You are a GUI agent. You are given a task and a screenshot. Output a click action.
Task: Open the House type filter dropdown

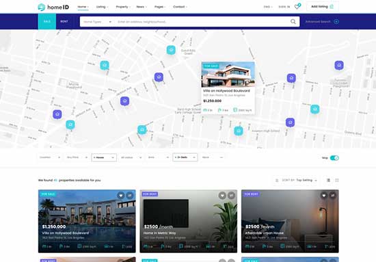[104, 157]
